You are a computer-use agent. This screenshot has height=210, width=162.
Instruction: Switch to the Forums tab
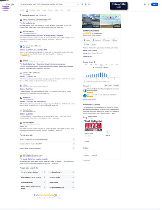[x=50, y=10]
